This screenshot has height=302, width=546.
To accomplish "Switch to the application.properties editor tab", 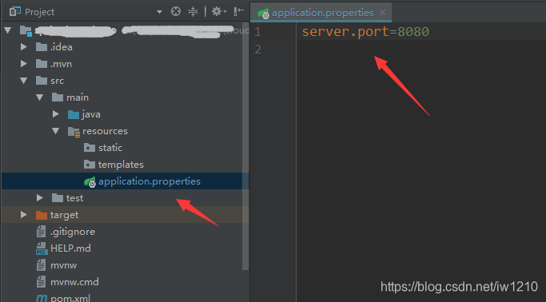I will 322,13.
